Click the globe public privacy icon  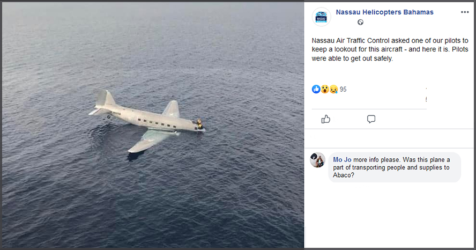click(x=360, y=23)
